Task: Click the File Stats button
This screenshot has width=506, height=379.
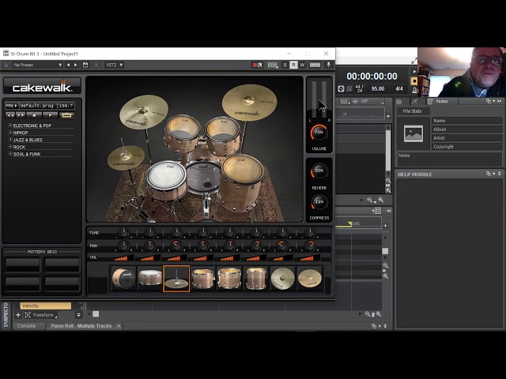Action: (x=413, y=111)
